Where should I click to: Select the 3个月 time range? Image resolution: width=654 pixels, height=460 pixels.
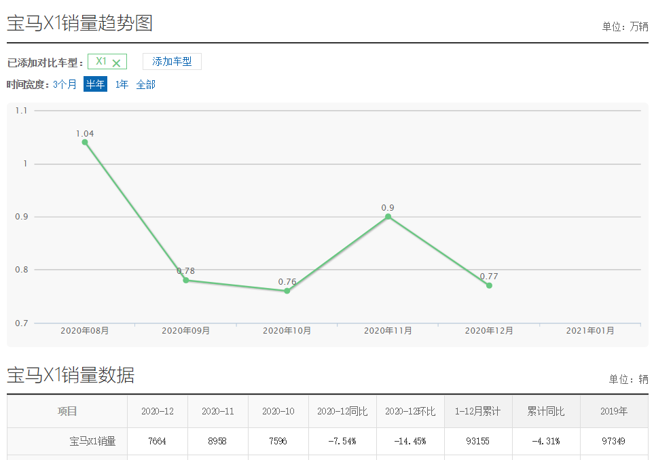pyautogui.click(x=65, y=84)
